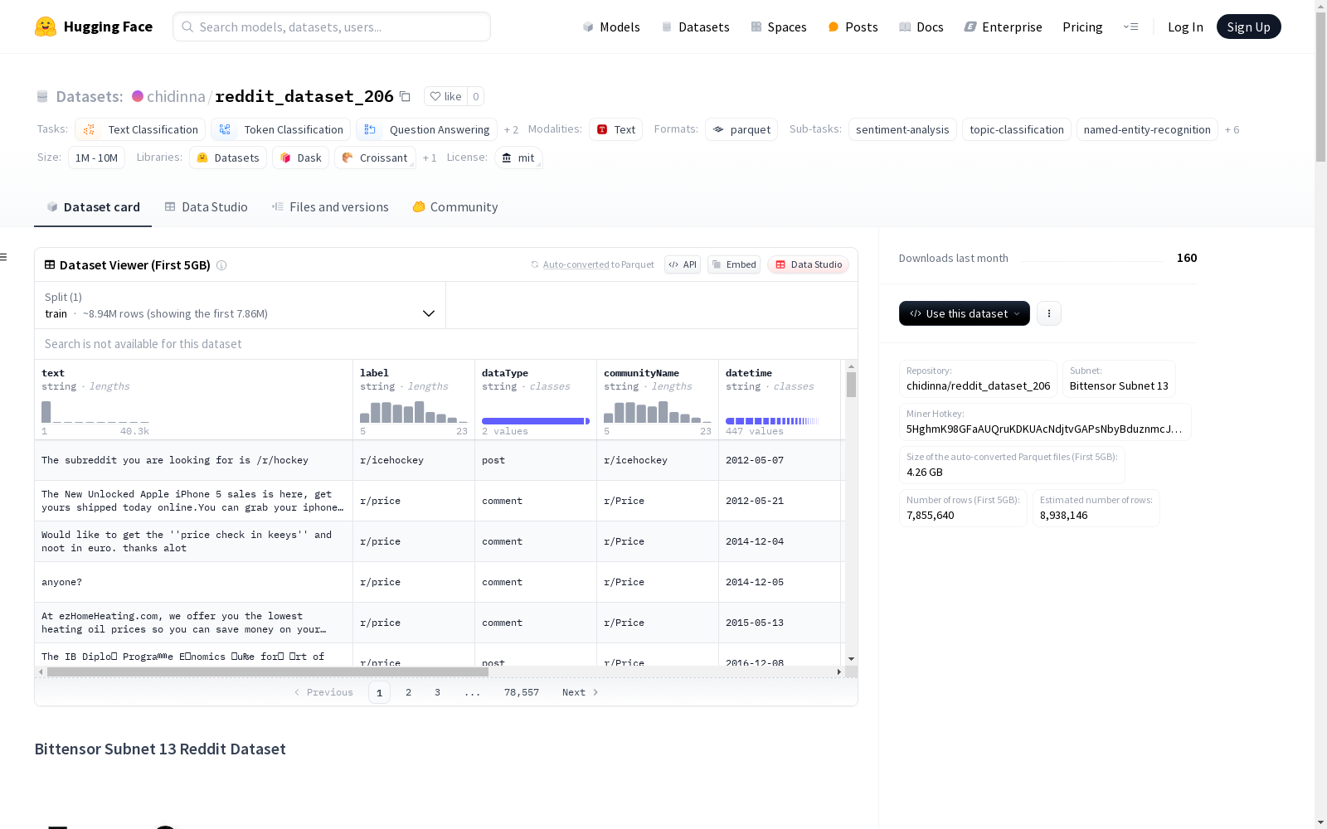The height and width of the screenshot is (829, 1327).
Task: Click the Datasets library tag
Action: click(228, 158)
